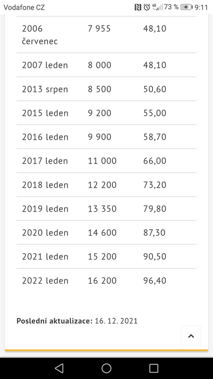This screenshot has height=379, width=213.
Task: Tap the scroll-to-top chevron button
Action: [191, 336]
